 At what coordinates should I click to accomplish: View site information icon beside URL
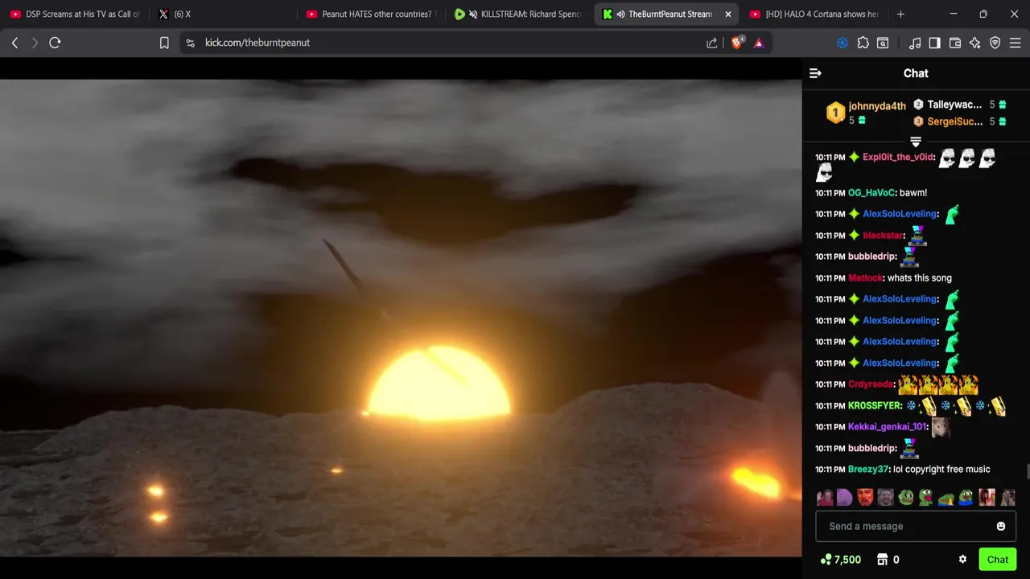(x=190, y=43)
